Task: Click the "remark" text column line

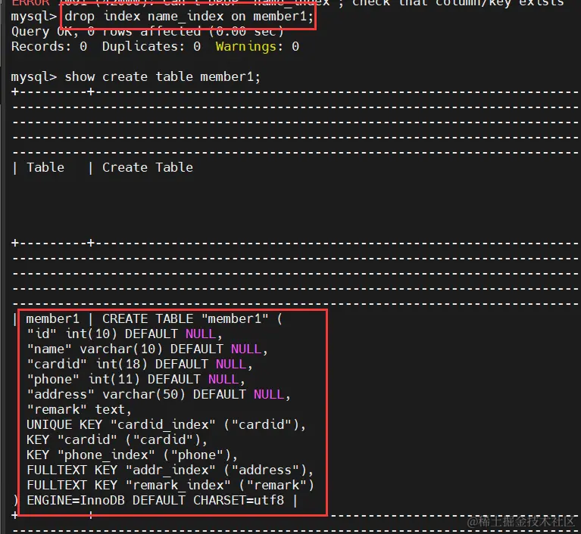Action: (79, 410)
